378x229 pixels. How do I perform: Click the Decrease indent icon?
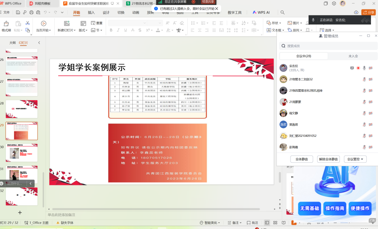[x=214, y=23]
